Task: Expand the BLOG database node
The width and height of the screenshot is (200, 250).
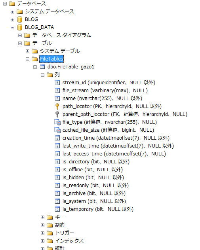Action: click(x=12, y=19)
